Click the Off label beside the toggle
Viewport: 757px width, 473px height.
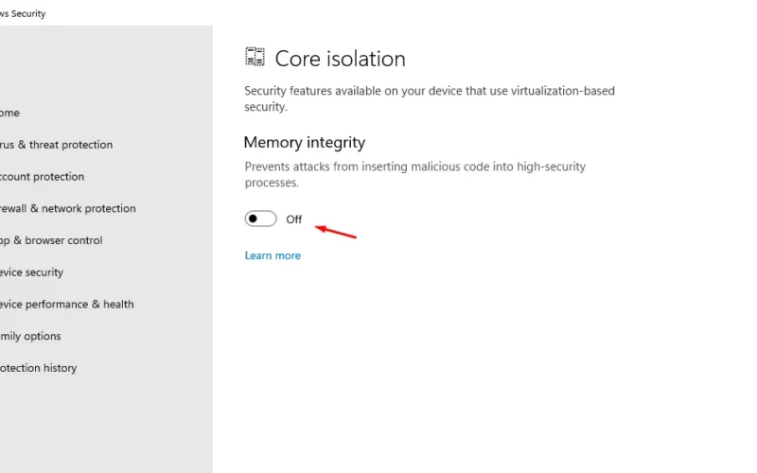(x=294, y=219)
